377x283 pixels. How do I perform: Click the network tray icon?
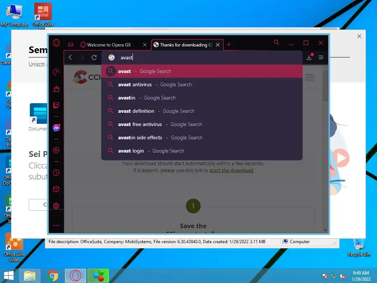pyautogui.click(x=334, y=276)
